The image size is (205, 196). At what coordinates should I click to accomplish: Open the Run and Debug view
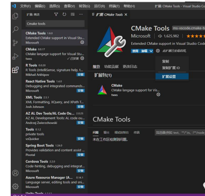point(15,56)
